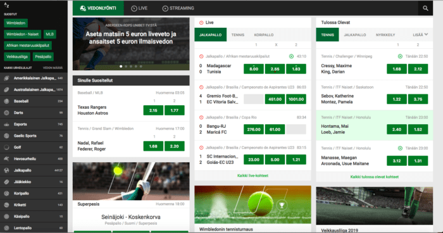443x233 pixels.
Task: Open the Golf icon in sports list
Action: (6, 147)
